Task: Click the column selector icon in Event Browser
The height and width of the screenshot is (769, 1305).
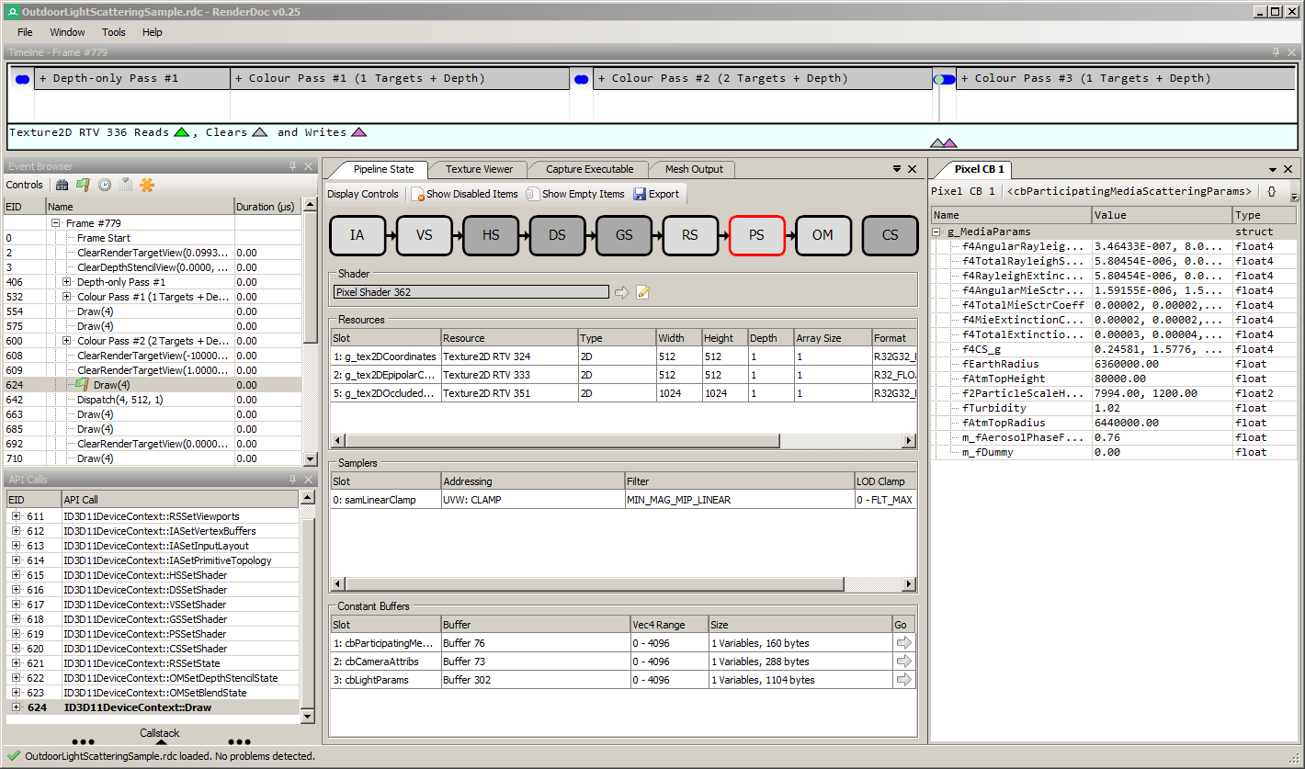Action: (126, 185)
